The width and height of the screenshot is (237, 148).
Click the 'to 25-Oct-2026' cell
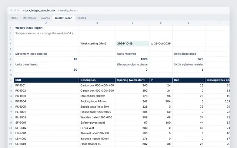161,44
